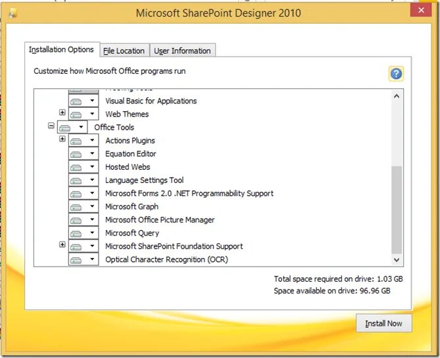Open install options dropdown for Hosted Webs
This screenshot has width=440, height=358.
84,166
